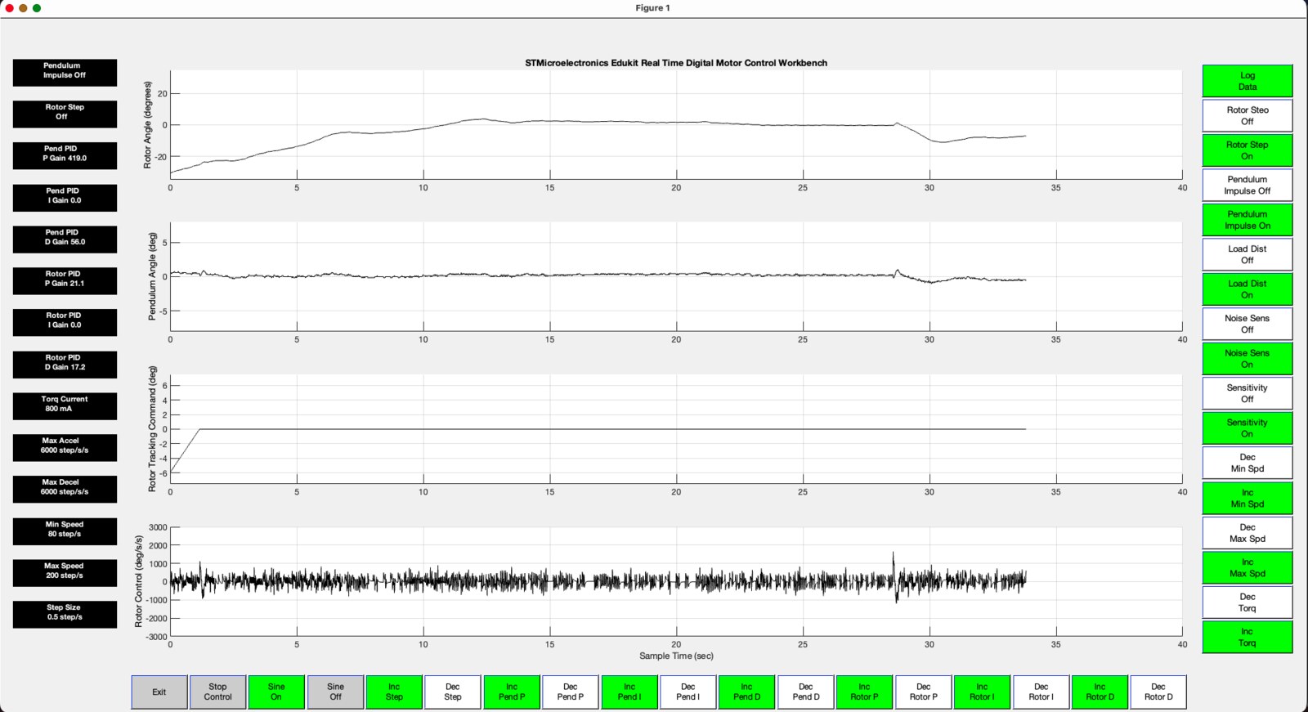This screenshot has height=712, width=1308.
Task: Enable Rotor Step On
Action: [1247, 150]
